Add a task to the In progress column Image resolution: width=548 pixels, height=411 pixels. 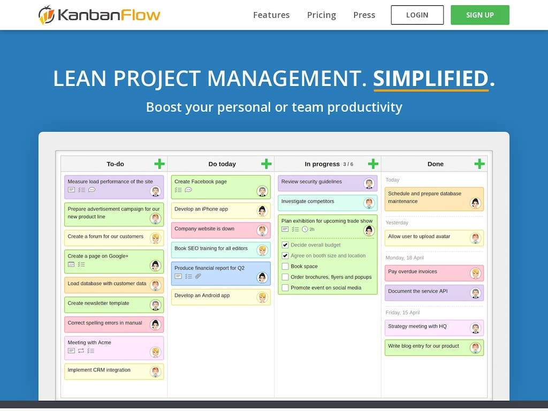point(373,164)
